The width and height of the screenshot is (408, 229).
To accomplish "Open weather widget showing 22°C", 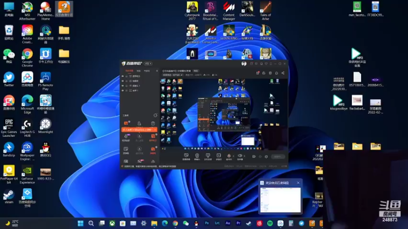I will point(12,223).
